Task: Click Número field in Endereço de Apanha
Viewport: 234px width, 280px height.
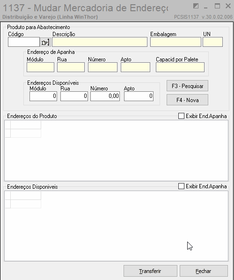Action: [x=102, y=67]
